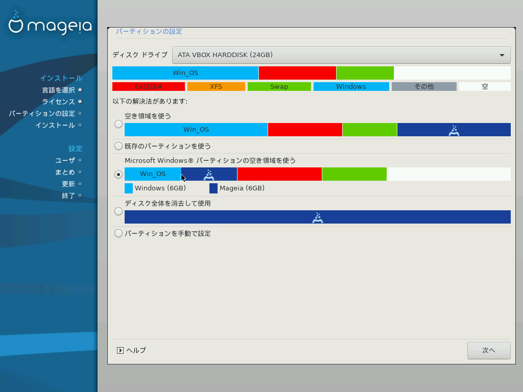This screenshot has height=392, width=523.
Task: Select the パーティションを手動で設定 radio button
Action: [118, 233]
